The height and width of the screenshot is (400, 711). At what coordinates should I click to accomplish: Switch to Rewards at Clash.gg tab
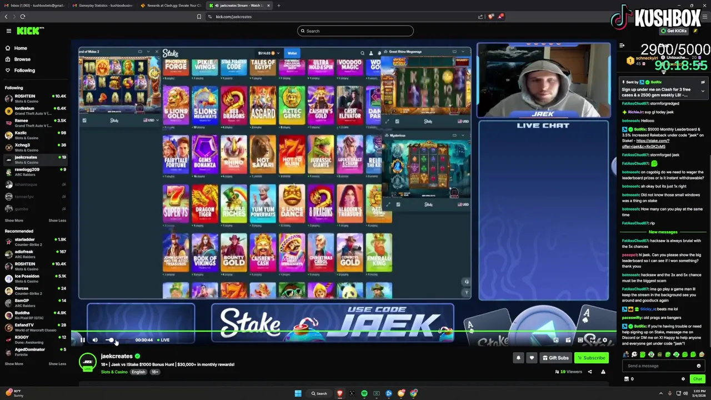(x=172, y=6)
